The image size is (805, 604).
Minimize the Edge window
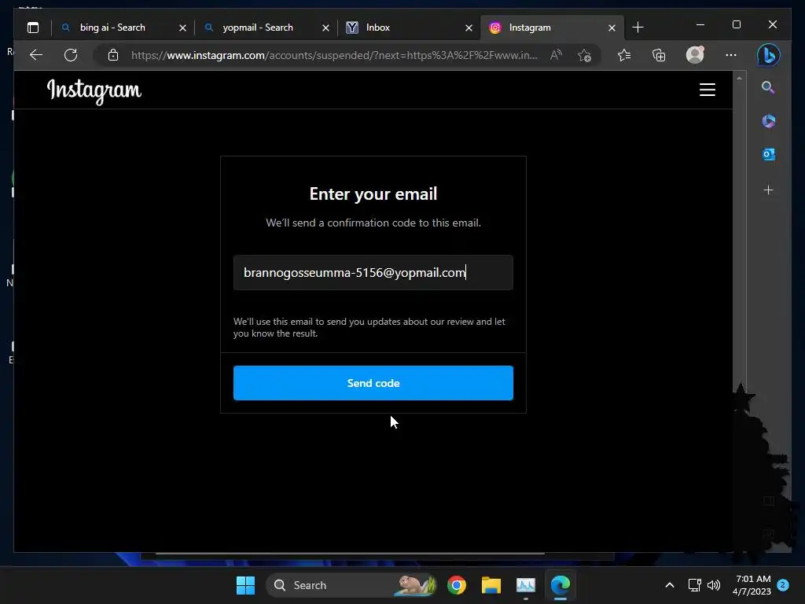[x=700, y=24]
